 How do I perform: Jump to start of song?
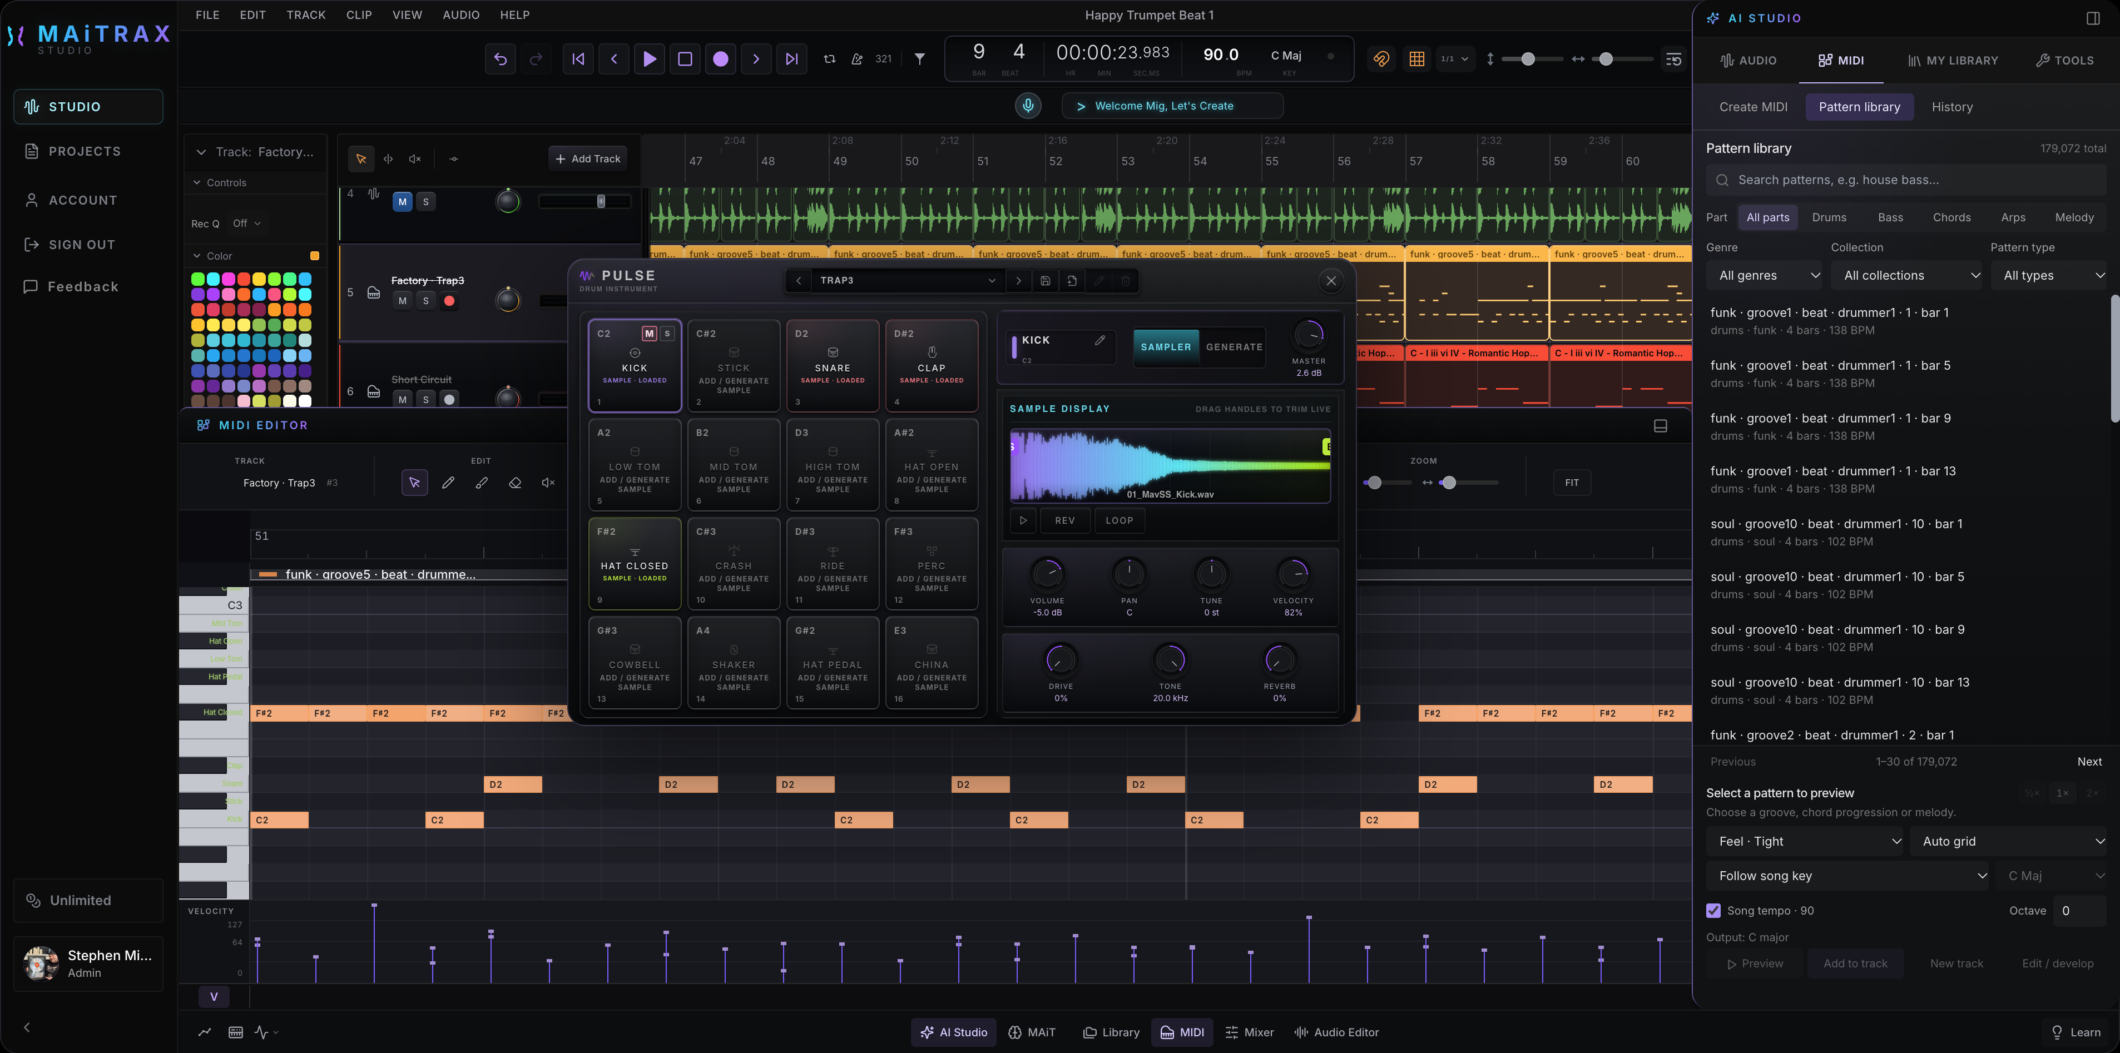(578, 58)
